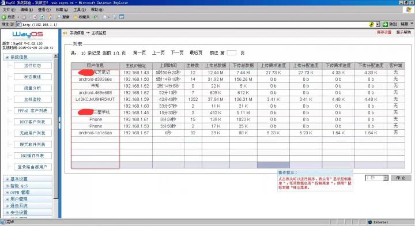The width and height of the screenshot is (415, 226).
Task: Expand the OVPN 管理 section
Action: 7,193
